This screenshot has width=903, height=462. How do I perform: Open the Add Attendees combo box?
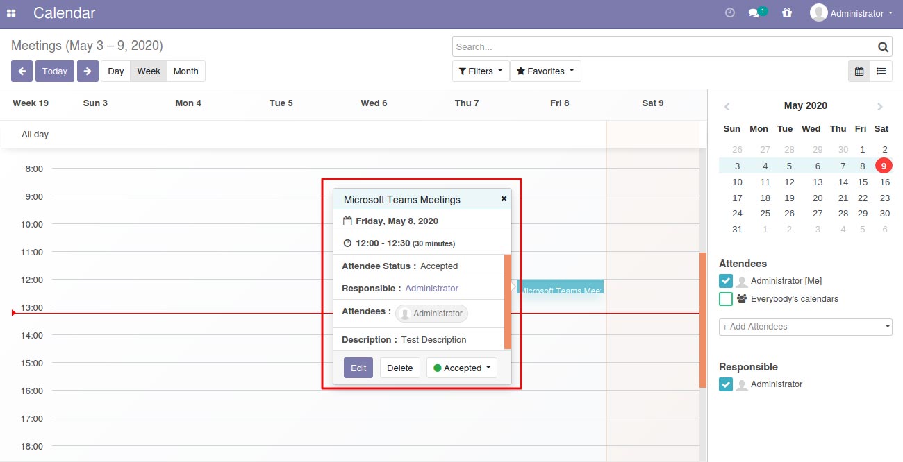(x=806, y=327)
